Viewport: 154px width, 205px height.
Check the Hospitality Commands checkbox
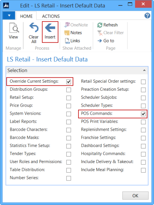[143, 154]
